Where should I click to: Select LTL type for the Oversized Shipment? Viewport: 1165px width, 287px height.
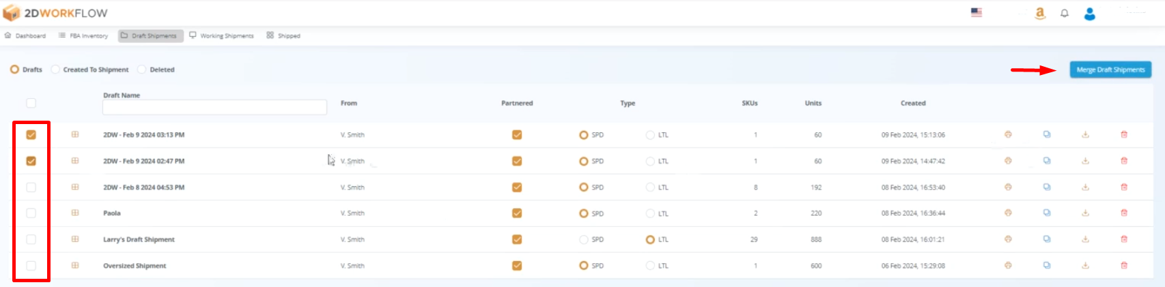click(650, 266)
